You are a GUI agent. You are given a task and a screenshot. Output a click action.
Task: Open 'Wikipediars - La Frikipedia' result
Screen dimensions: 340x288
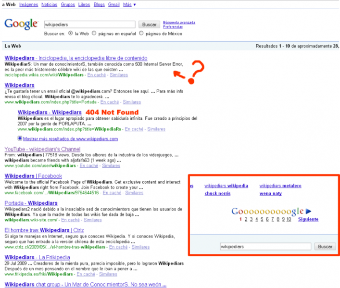pos(38,257)
